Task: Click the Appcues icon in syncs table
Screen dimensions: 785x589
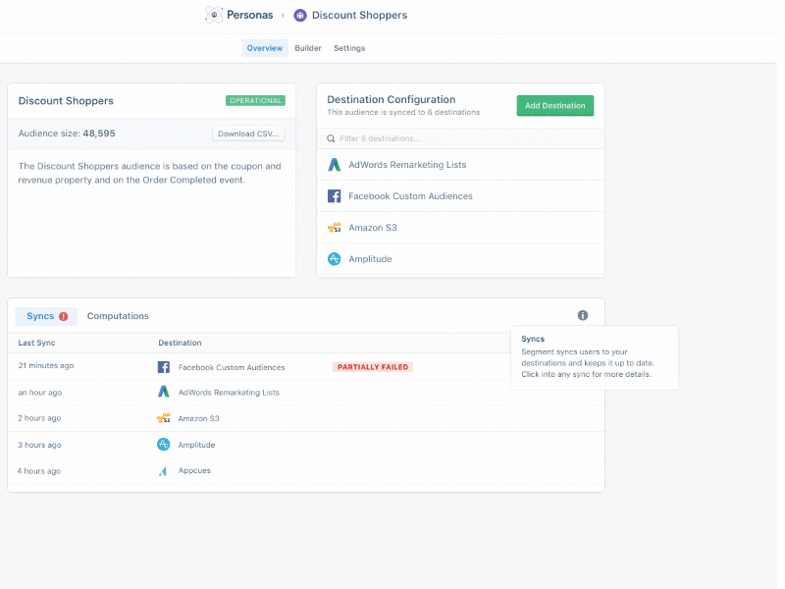Action: coord(164,471)
